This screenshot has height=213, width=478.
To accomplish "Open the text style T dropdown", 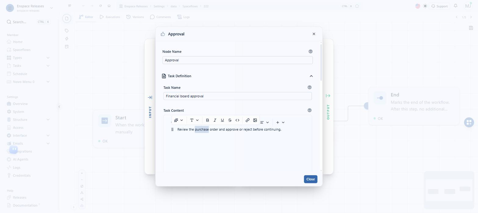I will [x=194, y=120].
